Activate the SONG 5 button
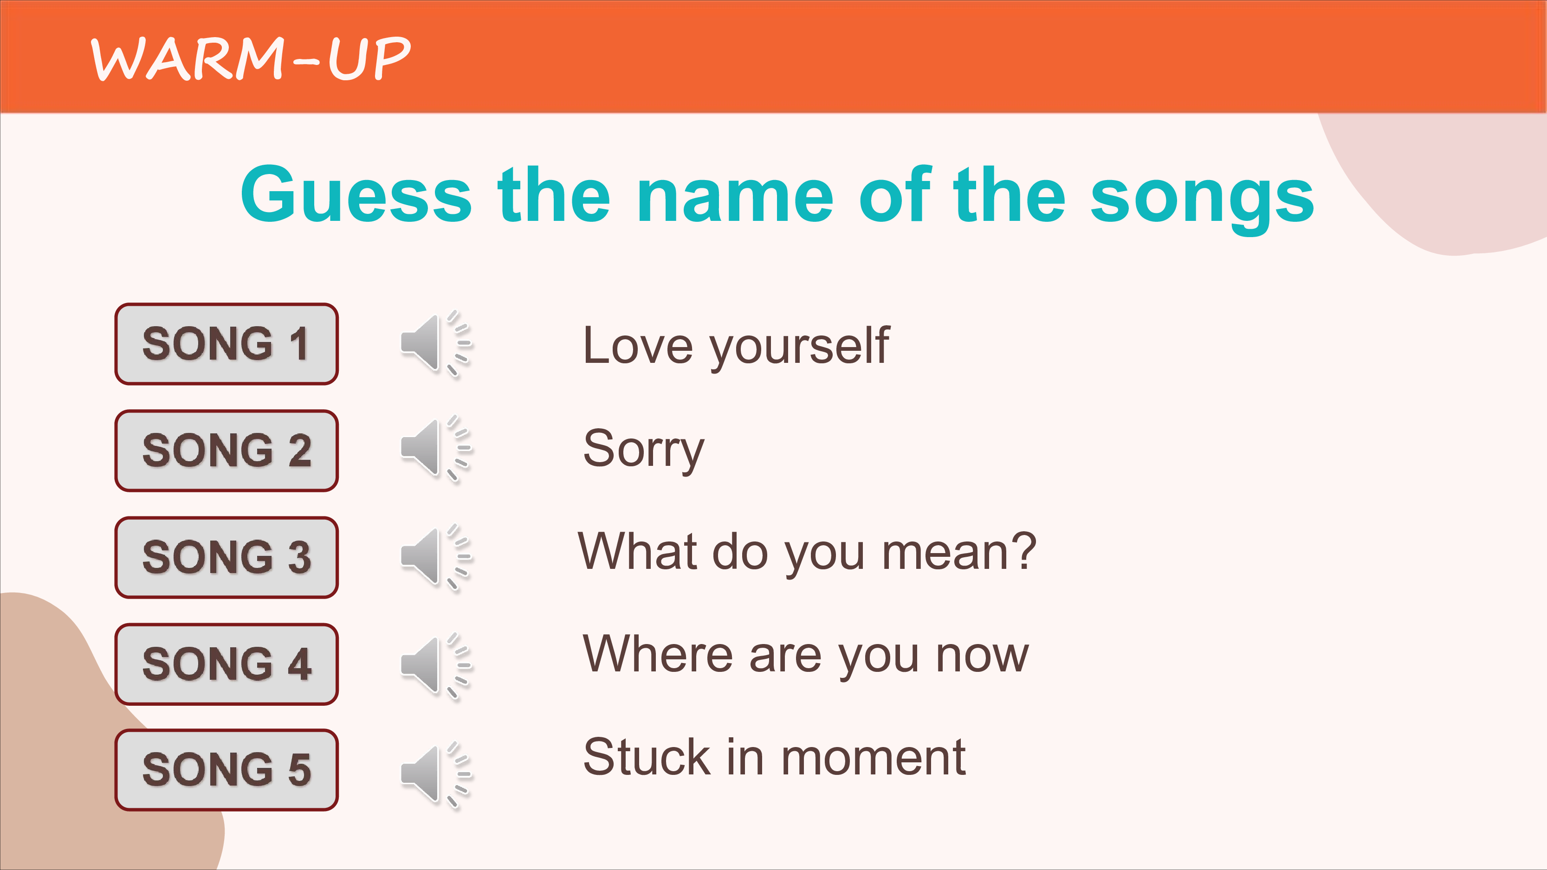 coord(227,770)
